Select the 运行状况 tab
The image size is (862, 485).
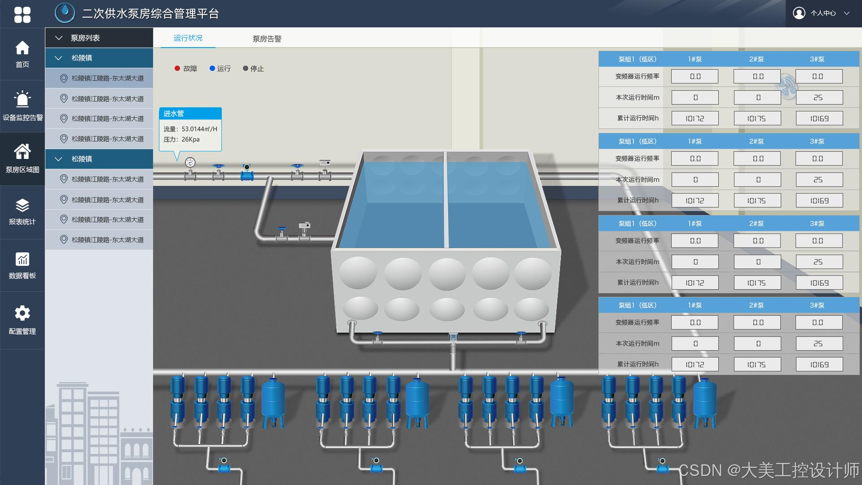pos(188,38)
